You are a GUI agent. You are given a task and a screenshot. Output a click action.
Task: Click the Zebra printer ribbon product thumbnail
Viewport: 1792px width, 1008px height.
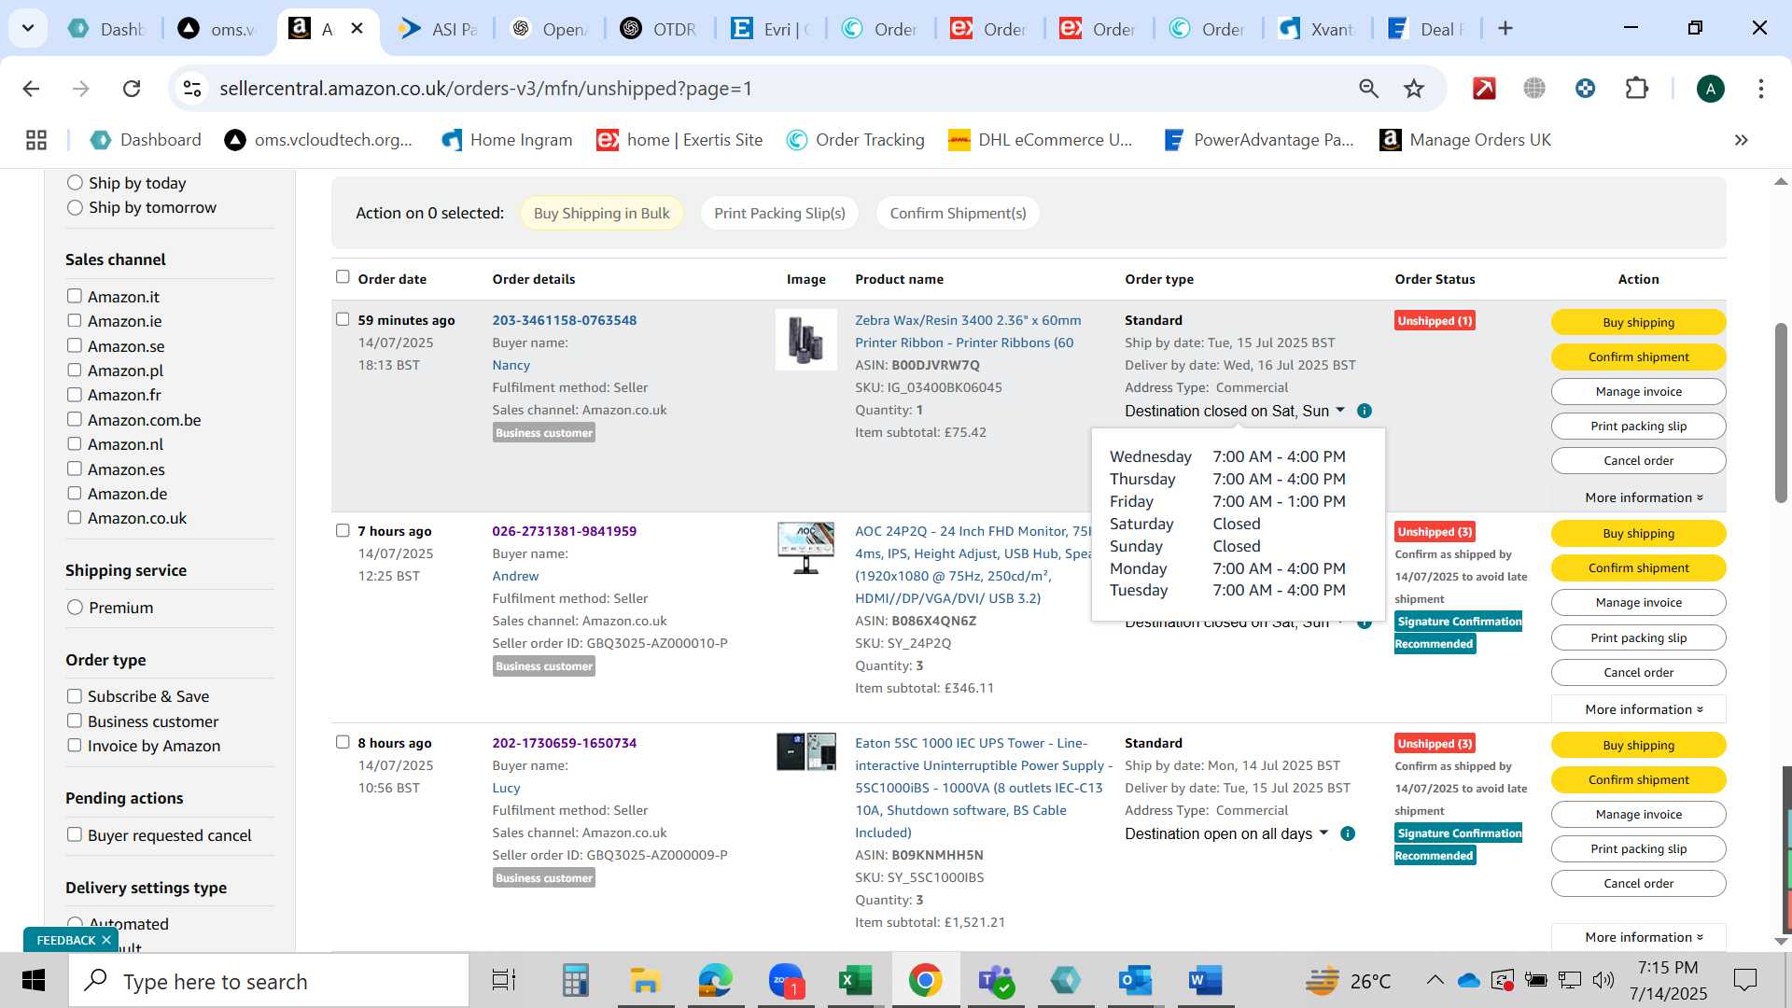click(806, 340)
